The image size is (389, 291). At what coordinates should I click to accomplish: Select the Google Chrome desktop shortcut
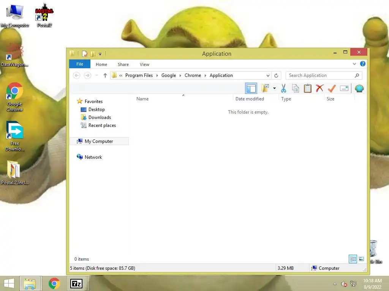click(15, 97)
